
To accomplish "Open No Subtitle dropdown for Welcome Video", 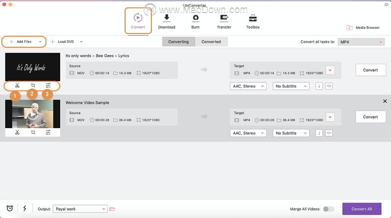I will [x=291, y=133].
